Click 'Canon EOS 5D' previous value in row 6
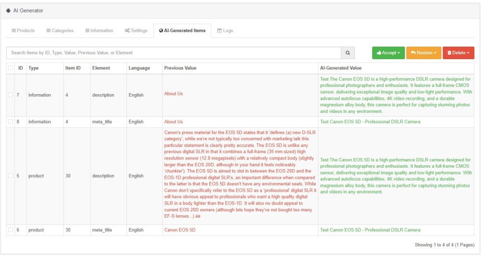Image resolution: width=481 pixels, height=257 pixels. coord(180,230)
